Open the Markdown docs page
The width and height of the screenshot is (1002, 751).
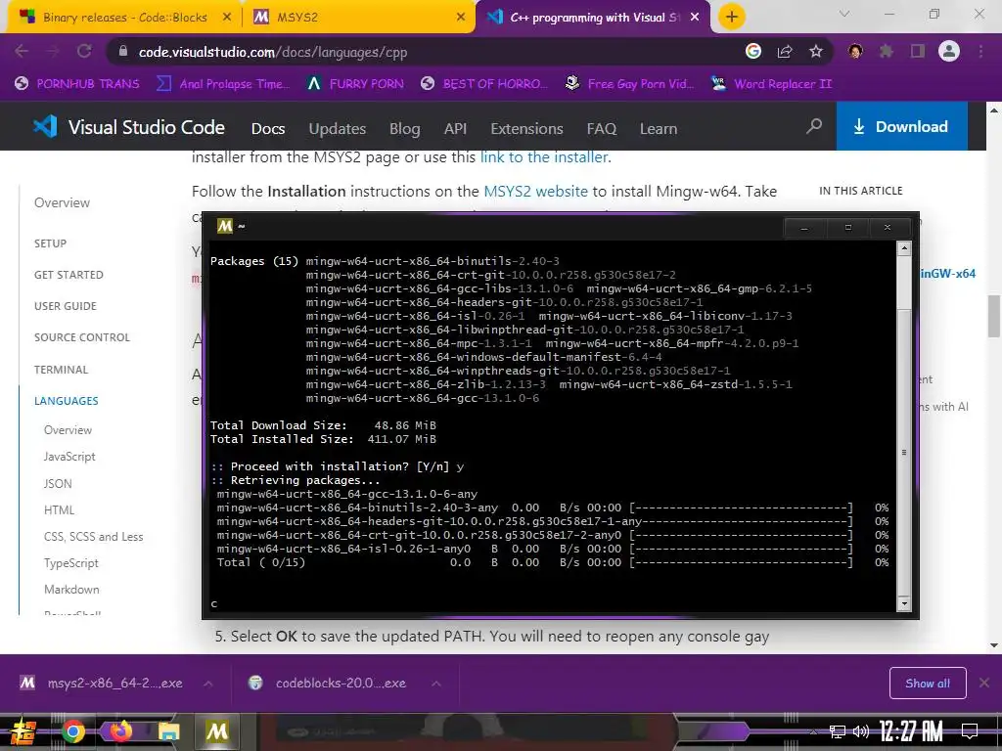coord(71,590)
